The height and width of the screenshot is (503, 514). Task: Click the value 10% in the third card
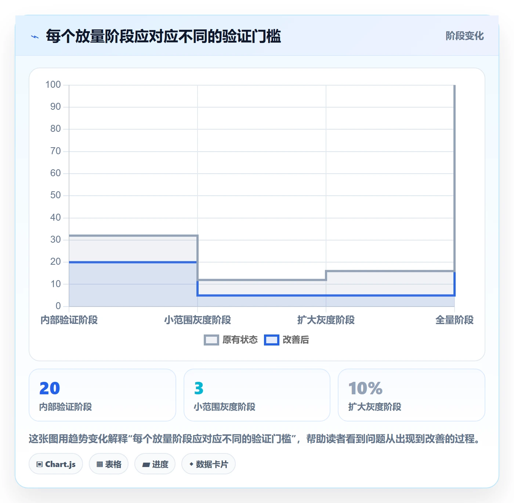point(365,388)
